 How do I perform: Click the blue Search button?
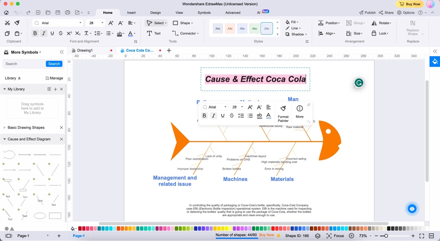click(x=54, y=64)
